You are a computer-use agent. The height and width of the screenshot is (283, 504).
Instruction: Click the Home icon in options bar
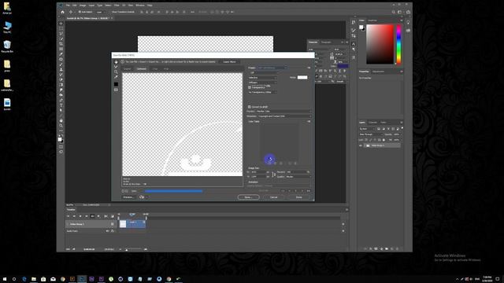tap(63, 12)
